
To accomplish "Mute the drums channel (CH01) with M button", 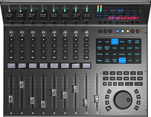I will tap(11, 52).
